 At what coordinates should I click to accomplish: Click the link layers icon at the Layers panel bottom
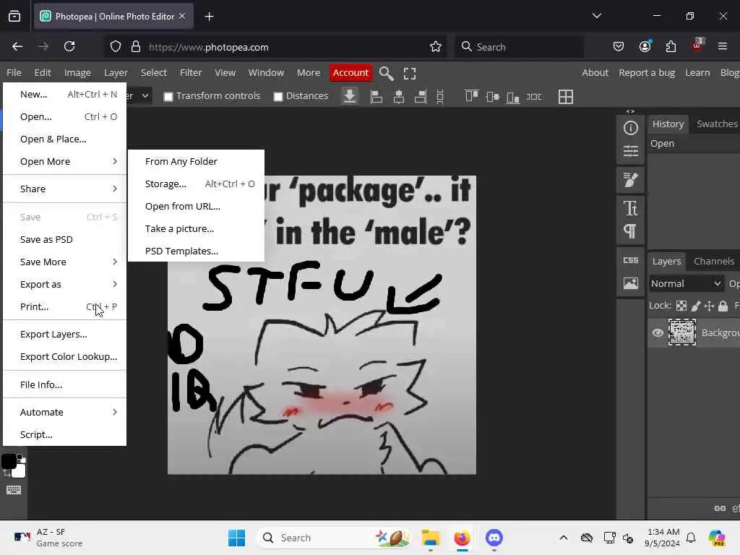[720, 508]
